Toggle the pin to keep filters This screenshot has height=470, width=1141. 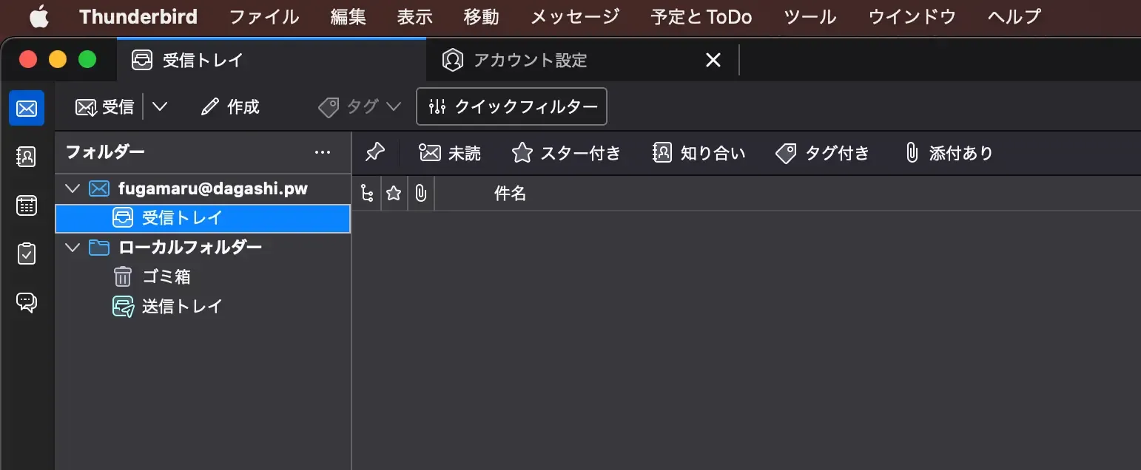[x=375, y=153]
